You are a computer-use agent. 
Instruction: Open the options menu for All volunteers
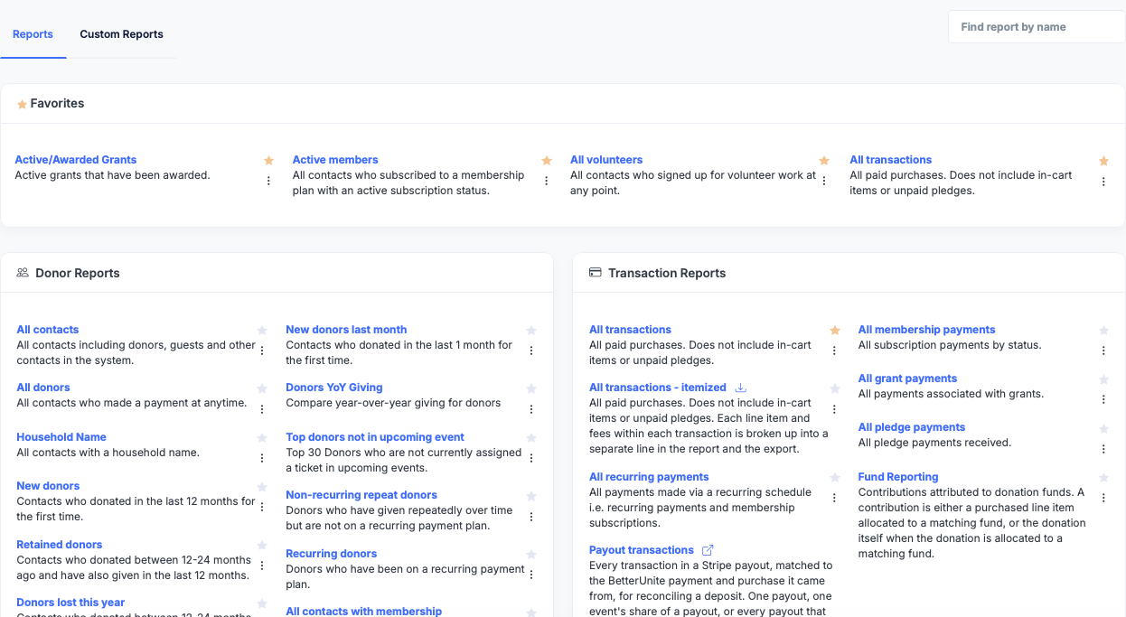(824, 181)
